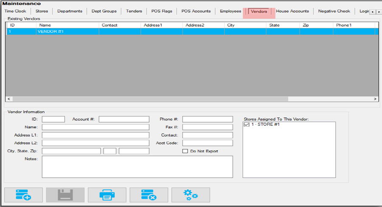Switch to the POS Flags tab

162,11
